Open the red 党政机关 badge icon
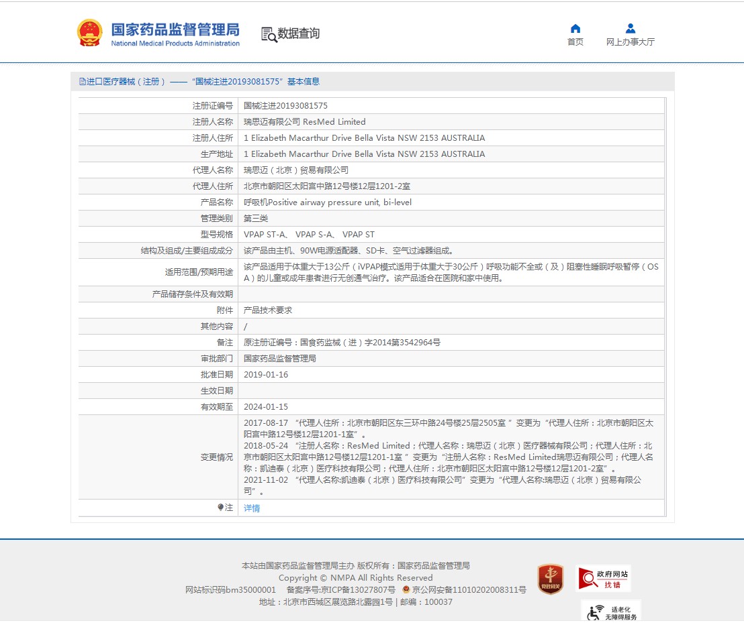The height and width of the screenshot is (635, 744). (x=551, y=579)
